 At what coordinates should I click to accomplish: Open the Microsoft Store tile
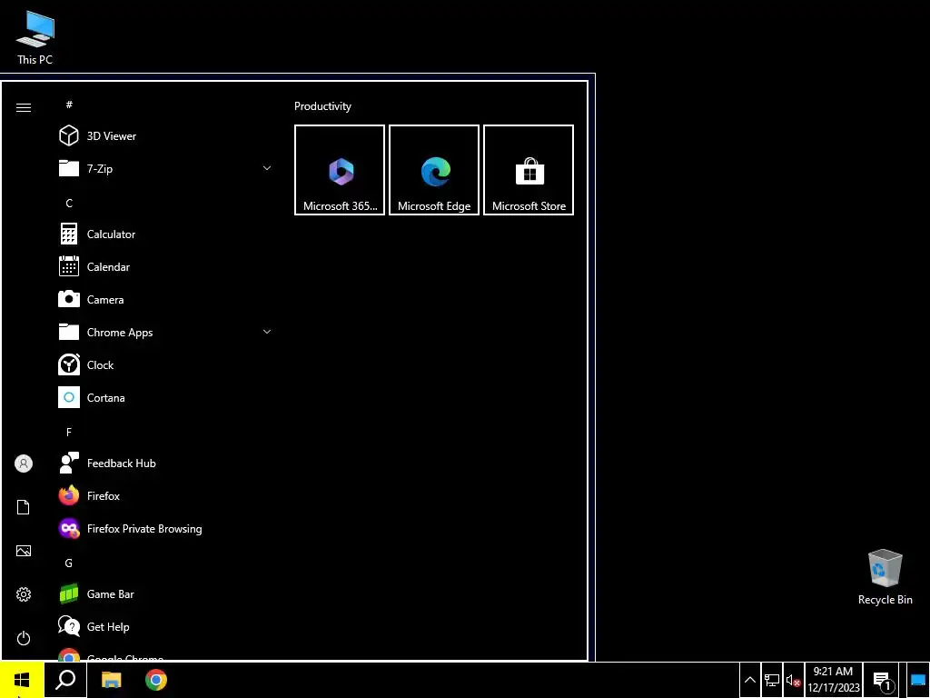529,170
